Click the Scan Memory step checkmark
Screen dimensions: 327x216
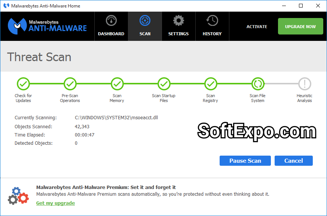tap(117, 84)
